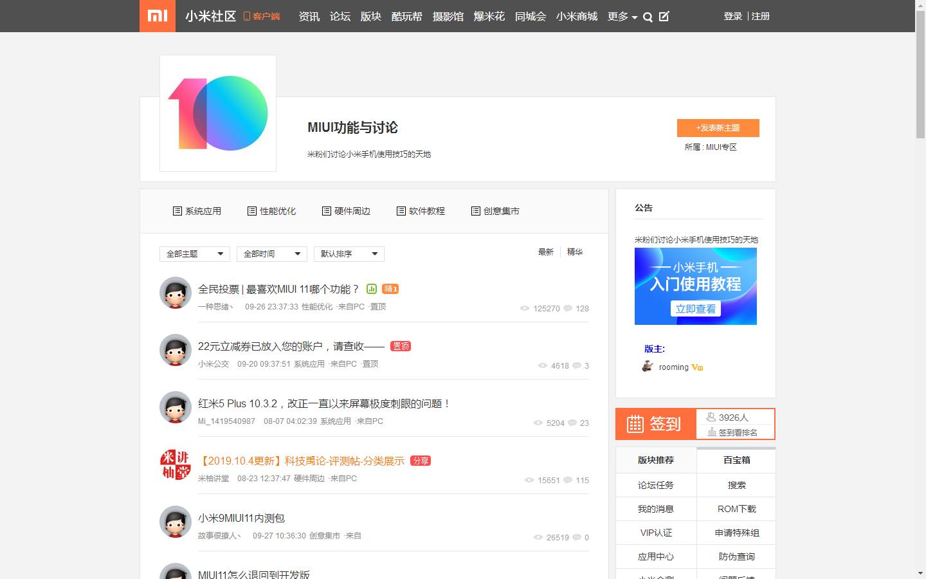Open post 红米5 Plus 10.3.2 屏幕刺眼问题

point(324,404)
